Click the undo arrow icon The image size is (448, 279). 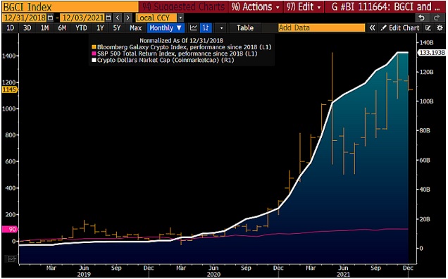point(422,18)
